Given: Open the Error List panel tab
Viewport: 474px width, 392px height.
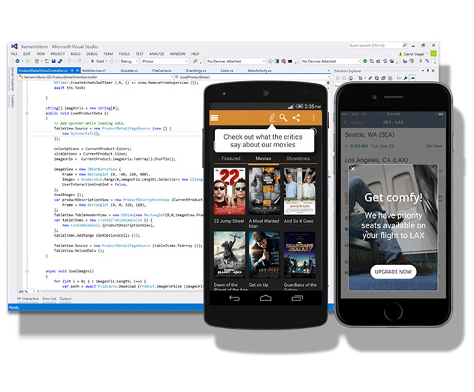Looking at the screenshot, I should [50, 299].
